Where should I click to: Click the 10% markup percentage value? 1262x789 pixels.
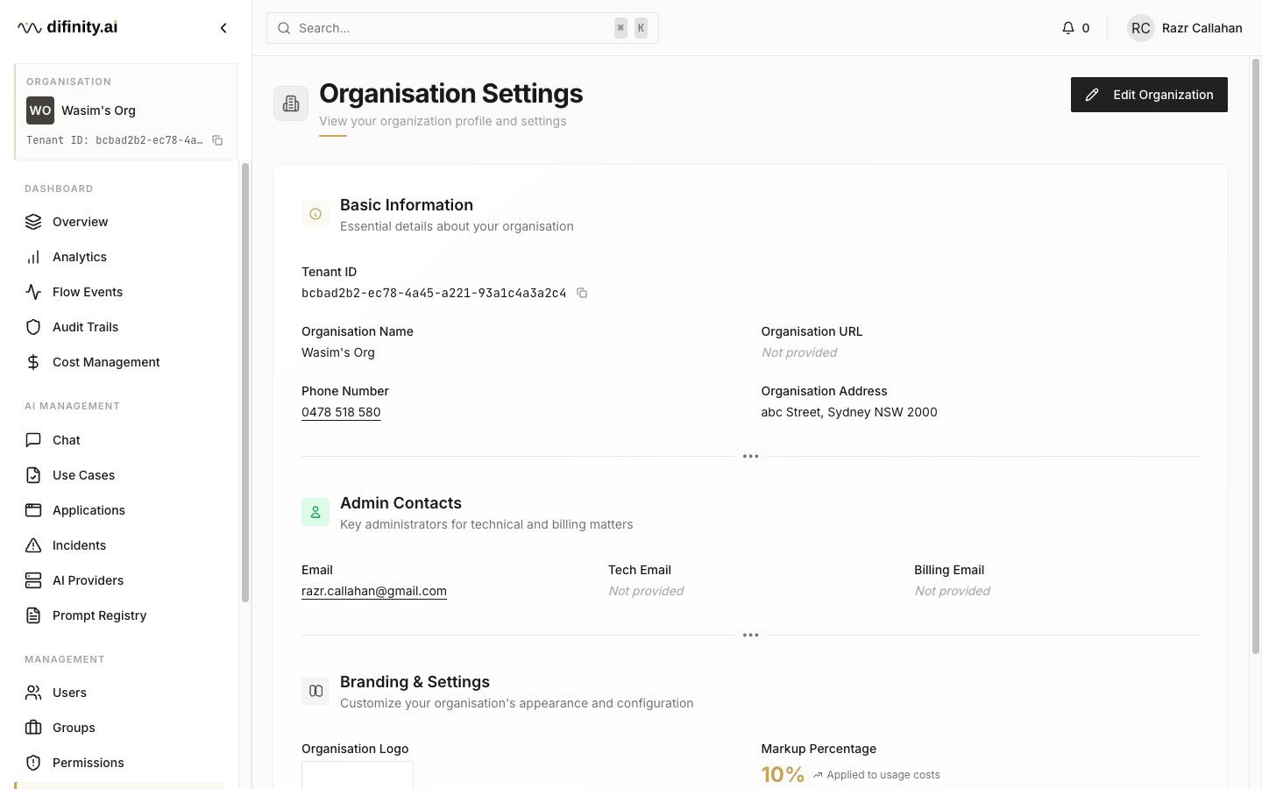[783, 775]
